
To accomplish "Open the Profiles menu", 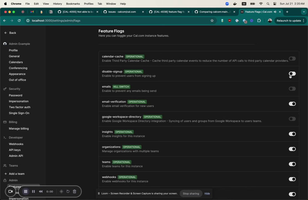I will pyautogui.click(x=89, y=4).
